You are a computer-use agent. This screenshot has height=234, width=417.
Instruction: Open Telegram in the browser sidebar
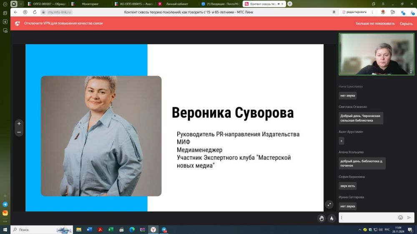pos(5,204)
